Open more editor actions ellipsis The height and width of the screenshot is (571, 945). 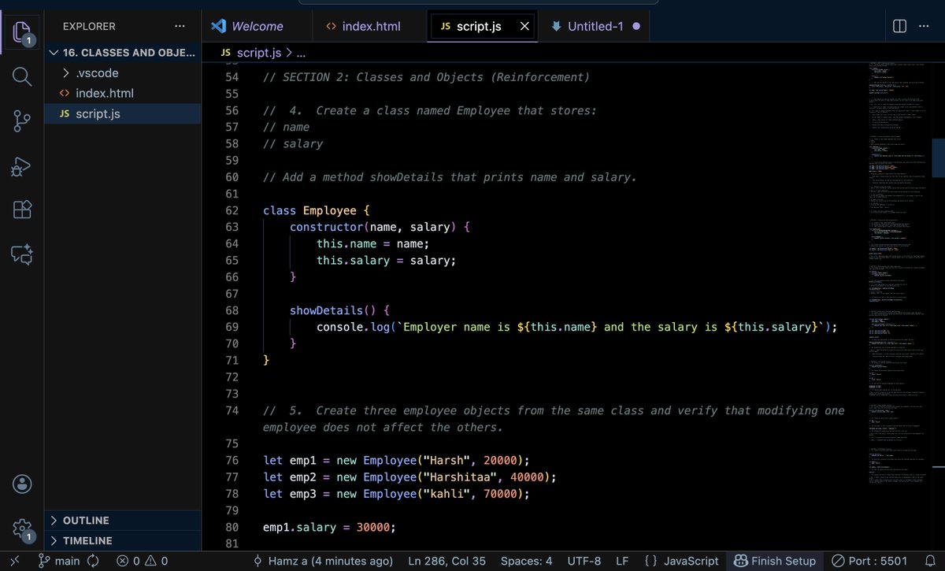925,26
